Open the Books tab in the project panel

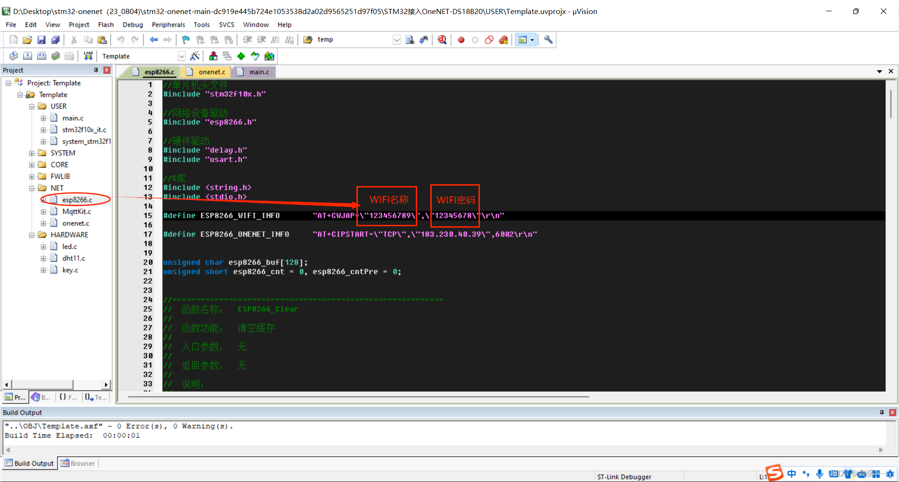tap(41, 397)
